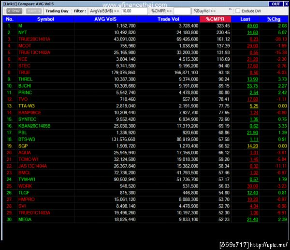Sort by the AVG Vol5 column header
Image resolution: width=290 pixels, height=250 pixels.
(x=105, y=19)
